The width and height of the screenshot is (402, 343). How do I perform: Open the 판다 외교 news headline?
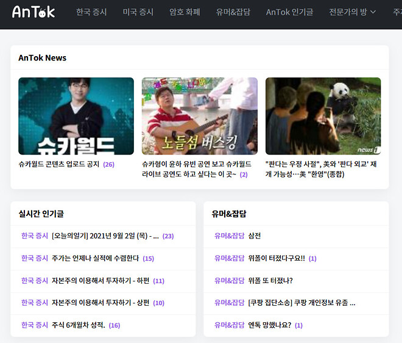point(321,169)
